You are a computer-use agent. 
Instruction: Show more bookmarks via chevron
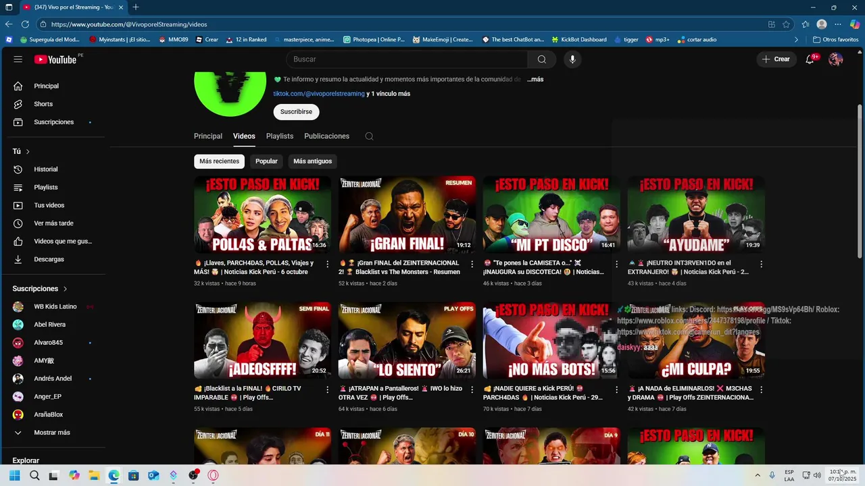point(796,40)
